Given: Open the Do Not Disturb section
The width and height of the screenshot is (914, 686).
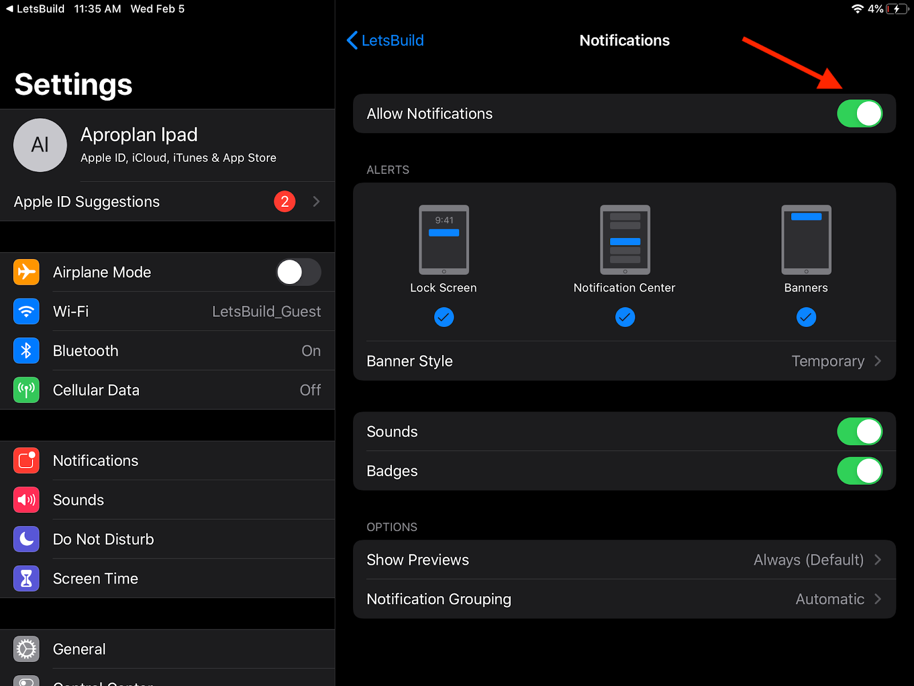Looking at the screenshot, I should 167,539.
